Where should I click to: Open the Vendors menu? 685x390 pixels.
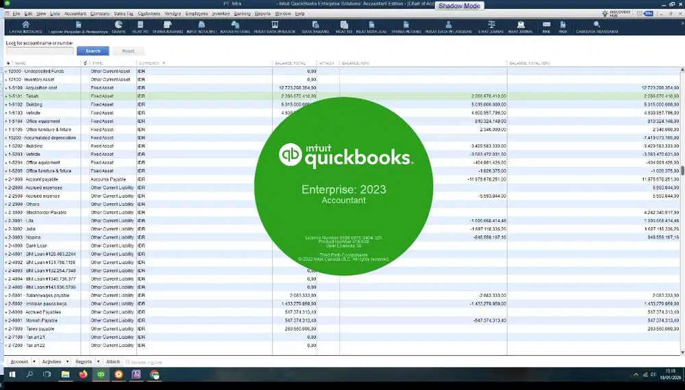click(x=173, y=14)
